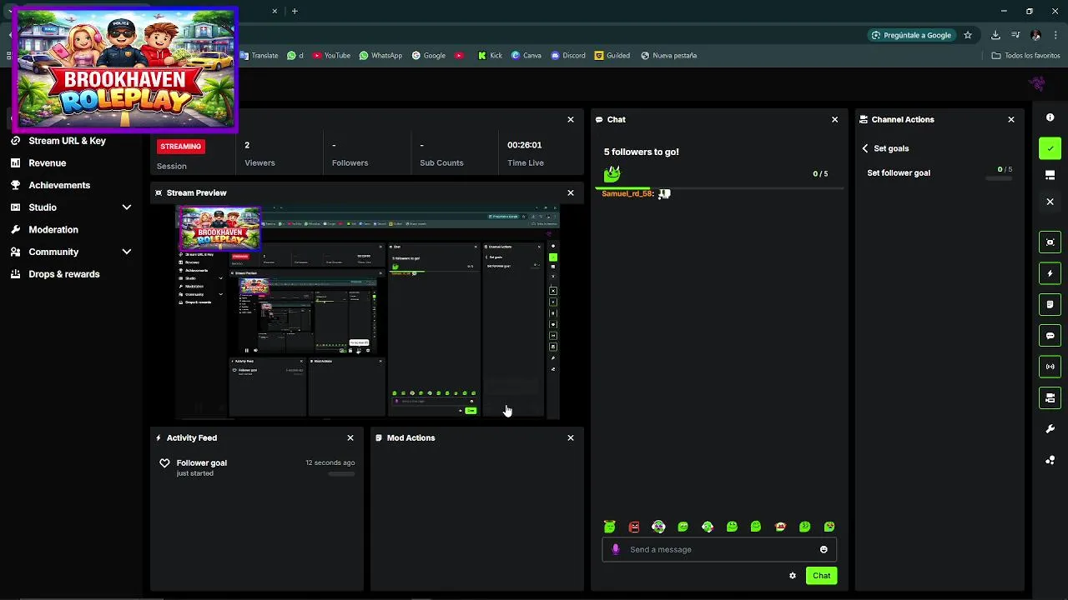Click the Follower goal entry in Activity Feed
Viewport: 1068px width, 600px height.
(257, 467)
